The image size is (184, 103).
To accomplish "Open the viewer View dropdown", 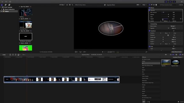I will (144, 5).
